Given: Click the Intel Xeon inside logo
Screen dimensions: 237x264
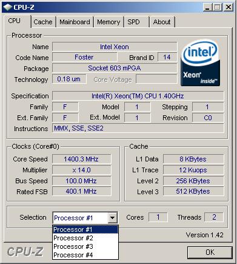Looking at the screenshot, I should 200,63.
